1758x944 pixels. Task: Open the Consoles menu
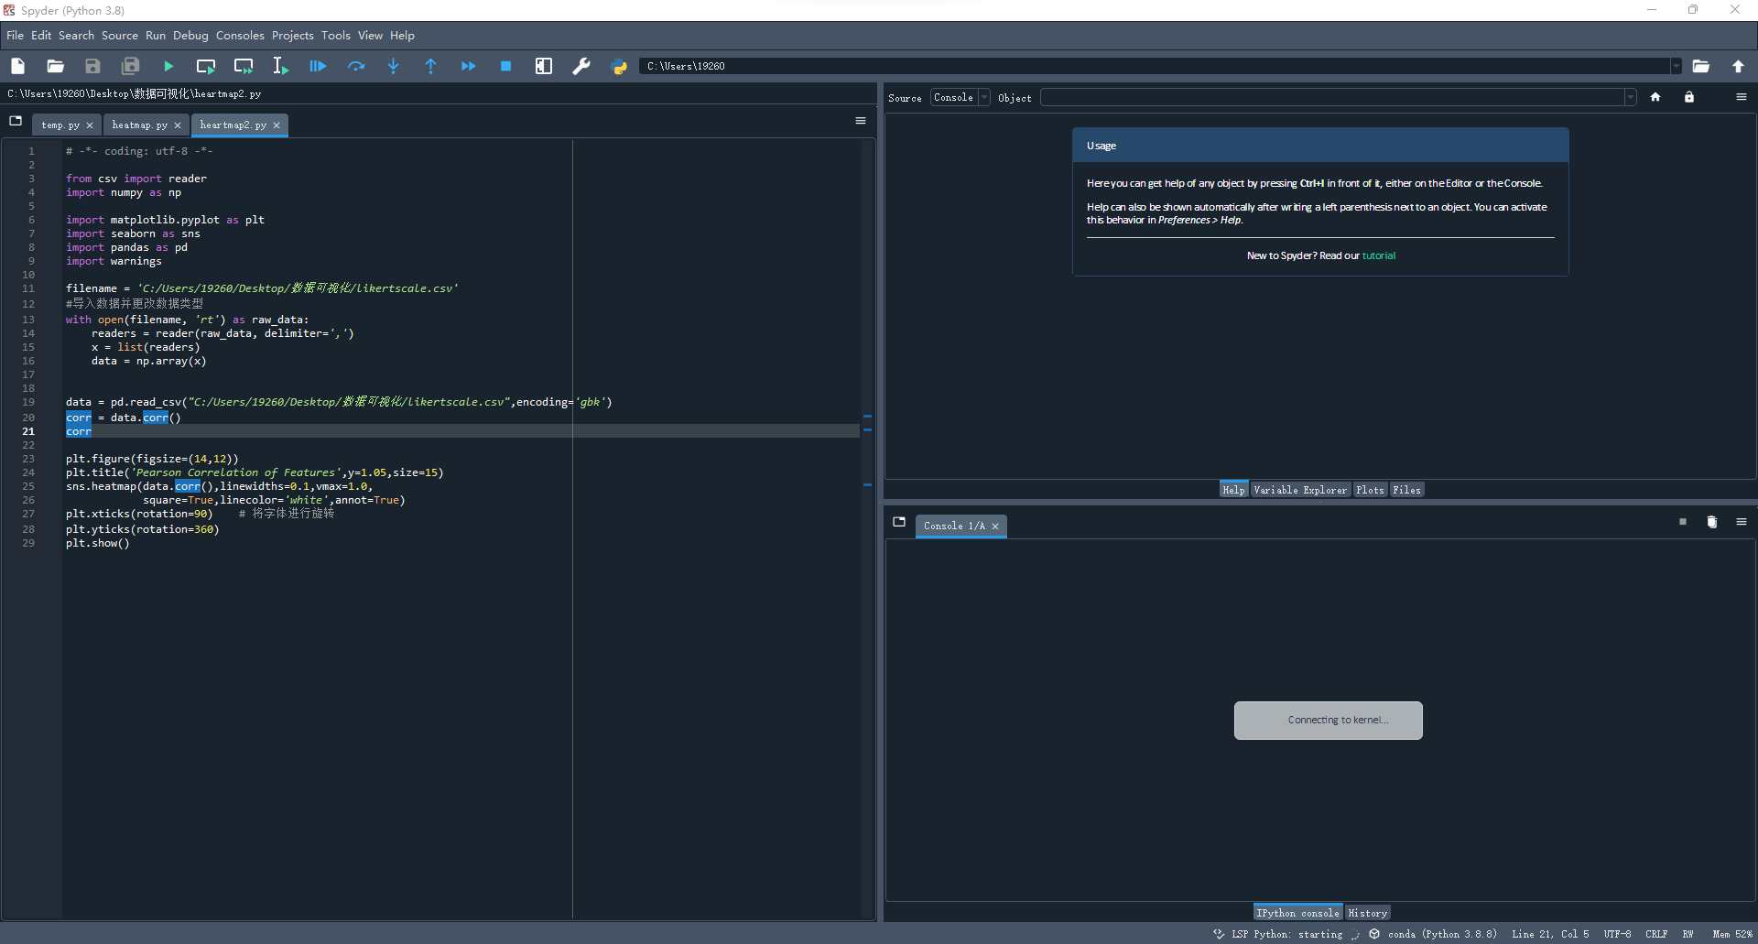(x=240, y=36)
